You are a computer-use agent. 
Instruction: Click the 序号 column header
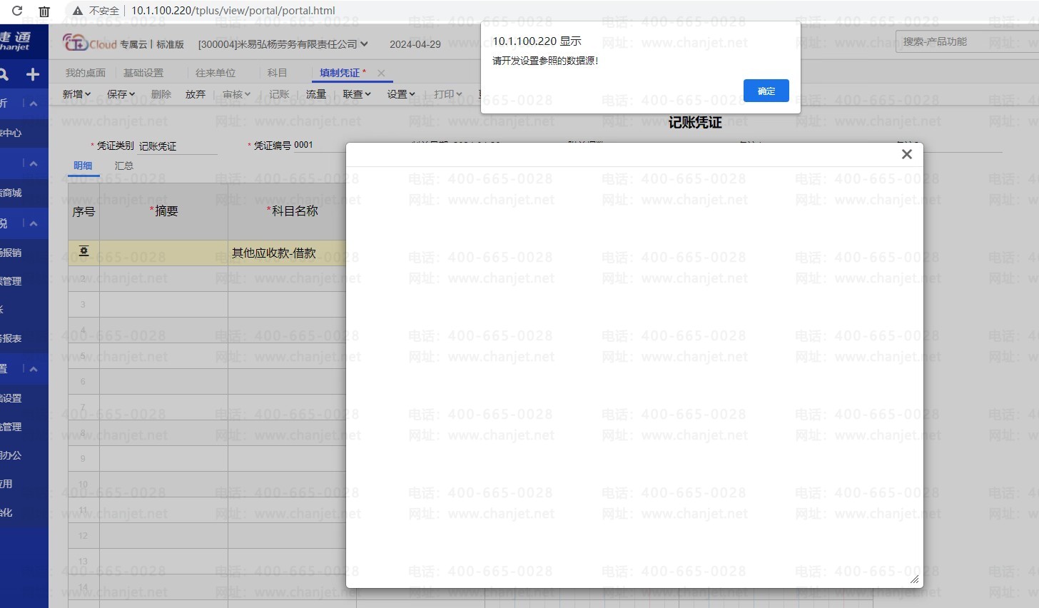point(83,212)
